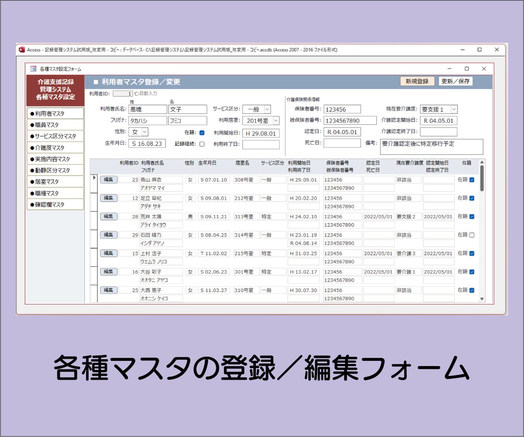
Task: Click the 更新／保存 button
Action: [x=456, y=81]
